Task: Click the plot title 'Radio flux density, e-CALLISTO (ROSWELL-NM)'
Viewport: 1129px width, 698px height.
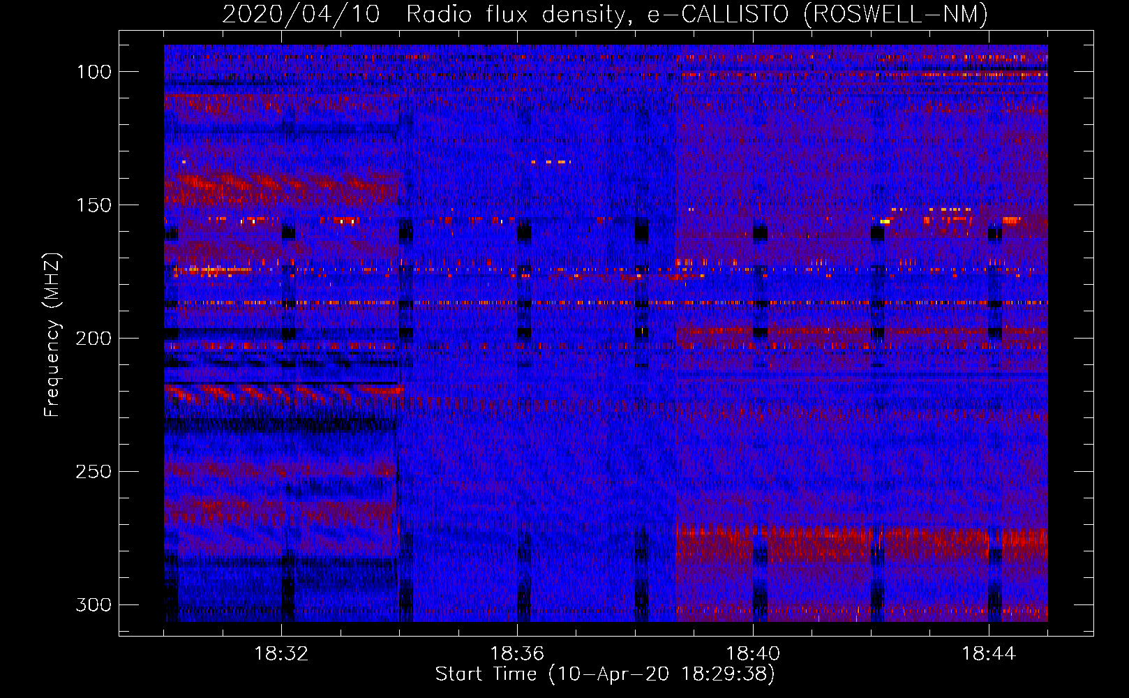Action: (x=697, y=14)
